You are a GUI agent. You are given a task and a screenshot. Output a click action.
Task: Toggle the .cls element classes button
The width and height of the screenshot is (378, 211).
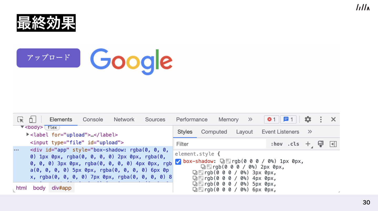(293, 144)
